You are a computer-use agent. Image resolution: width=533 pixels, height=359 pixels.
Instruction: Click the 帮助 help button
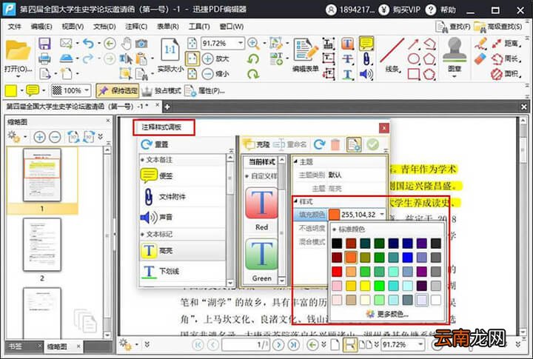click(441, 10)
